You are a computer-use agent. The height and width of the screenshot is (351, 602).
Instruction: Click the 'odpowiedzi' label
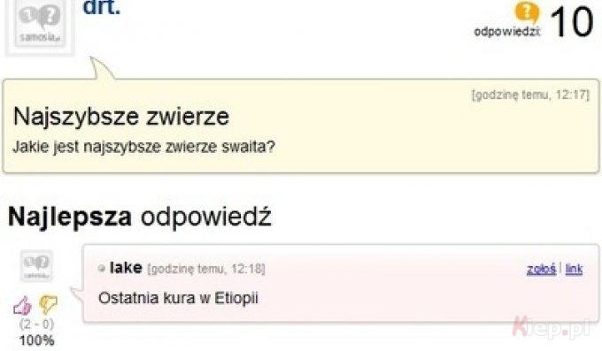tap(507, 32)
